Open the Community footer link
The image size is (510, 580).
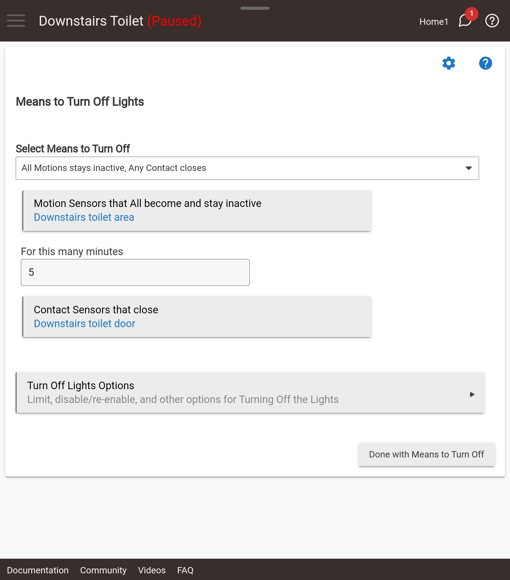[103, 570]
